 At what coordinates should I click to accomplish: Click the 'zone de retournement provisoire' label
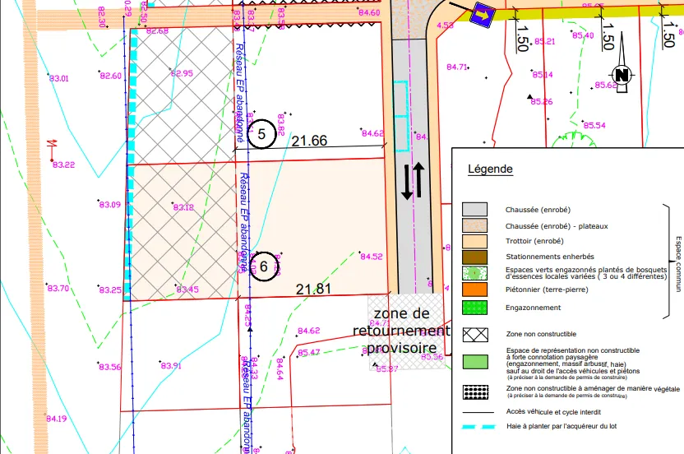coord(401,331)
